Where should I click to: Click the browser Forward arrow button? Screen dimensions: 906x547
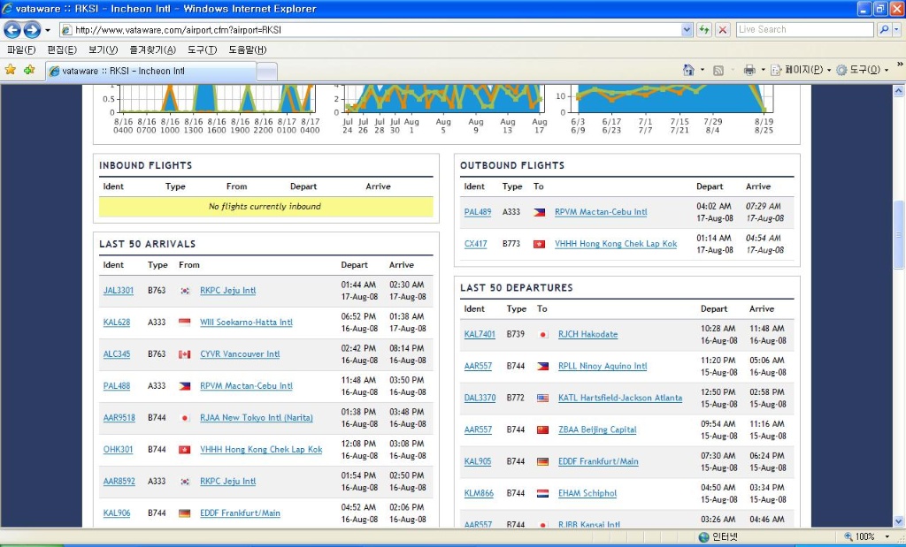click(33, 29)
